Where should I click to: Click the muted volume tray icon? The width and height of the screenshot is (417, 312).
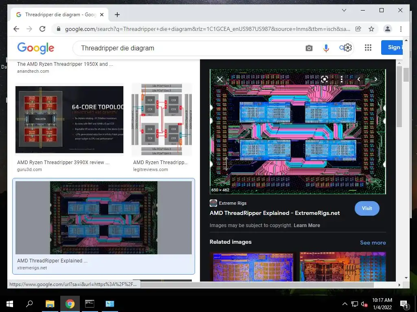point(364,304)
